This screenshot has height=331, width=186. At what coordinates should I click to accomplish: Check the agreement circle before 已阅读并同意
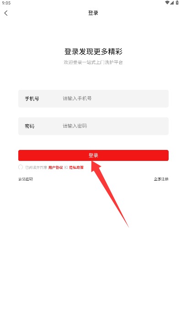21,167
